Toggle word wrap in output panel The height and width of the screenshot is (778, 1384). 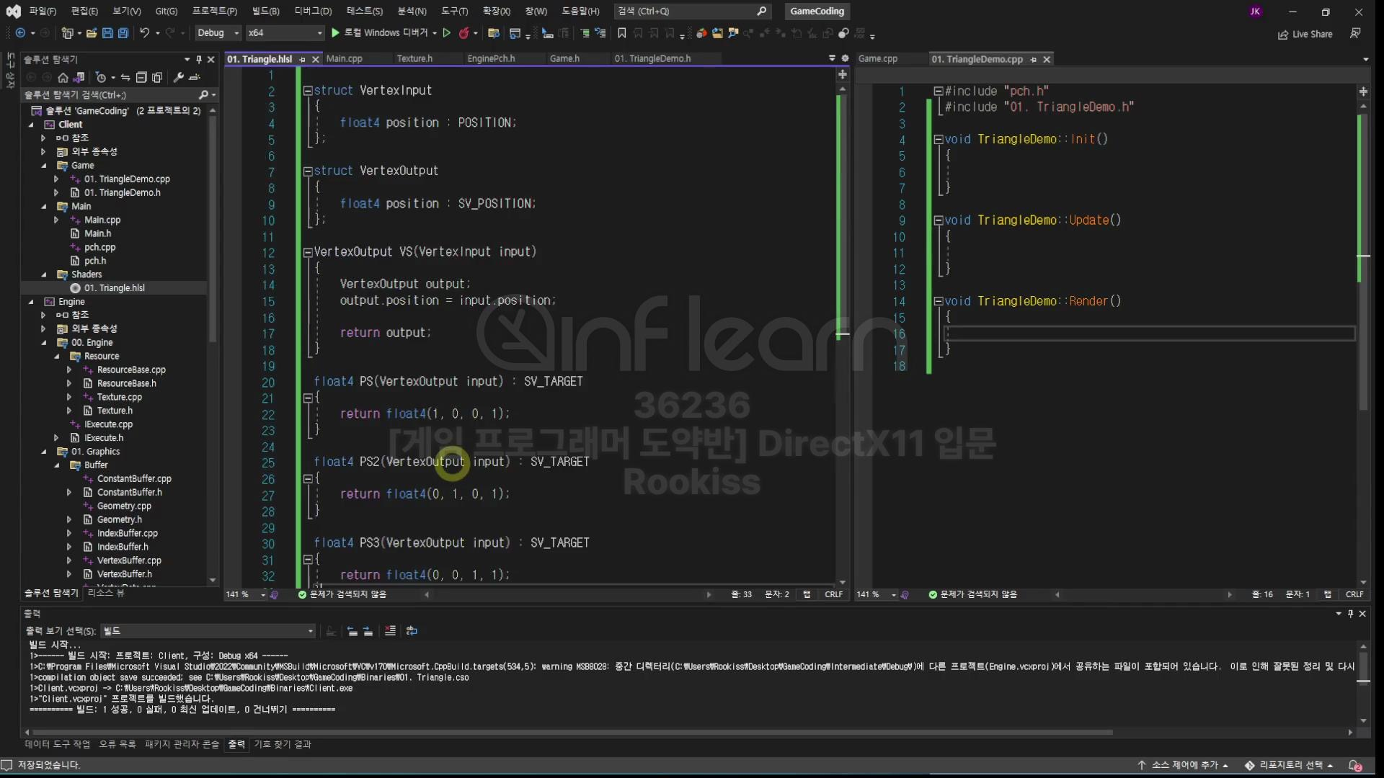point(412,631)
